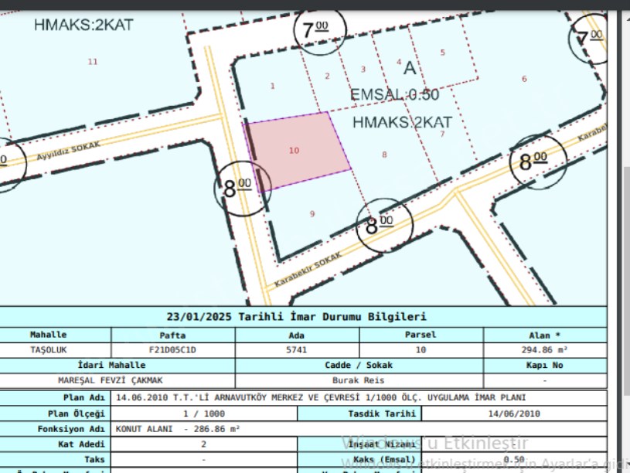The width and height of the screenshot is (630, 473).
Task: Click the Ada value 5741
Action: pyautogui.click(x=296, y=349)
